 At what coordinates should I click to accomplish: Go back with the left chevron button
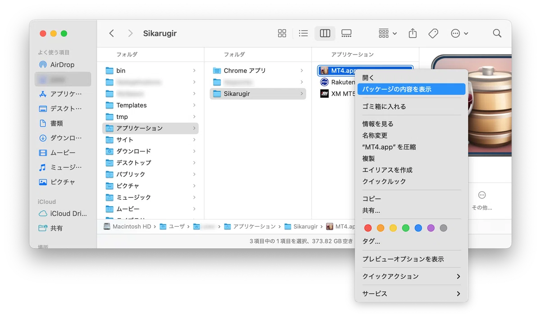coord(112,33)
